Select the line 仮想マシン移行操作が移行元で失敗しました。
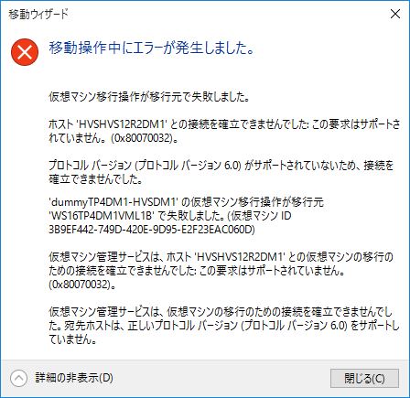Viewport: 410px width, 398px height. point(149,97)
